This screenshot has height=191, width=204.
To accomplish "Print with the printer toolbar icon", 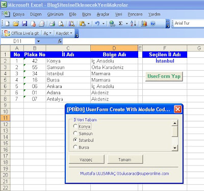I will [x=52, y=24].
